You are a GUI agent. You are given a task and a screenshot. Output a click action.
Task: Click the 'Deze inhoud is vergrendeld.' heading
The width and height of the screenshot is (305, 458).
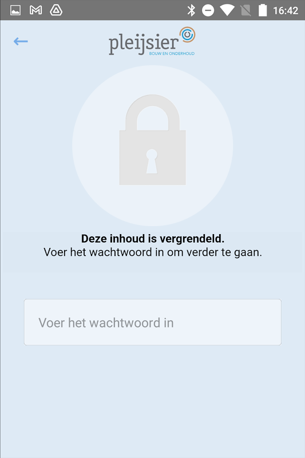(x=153, y=239)
